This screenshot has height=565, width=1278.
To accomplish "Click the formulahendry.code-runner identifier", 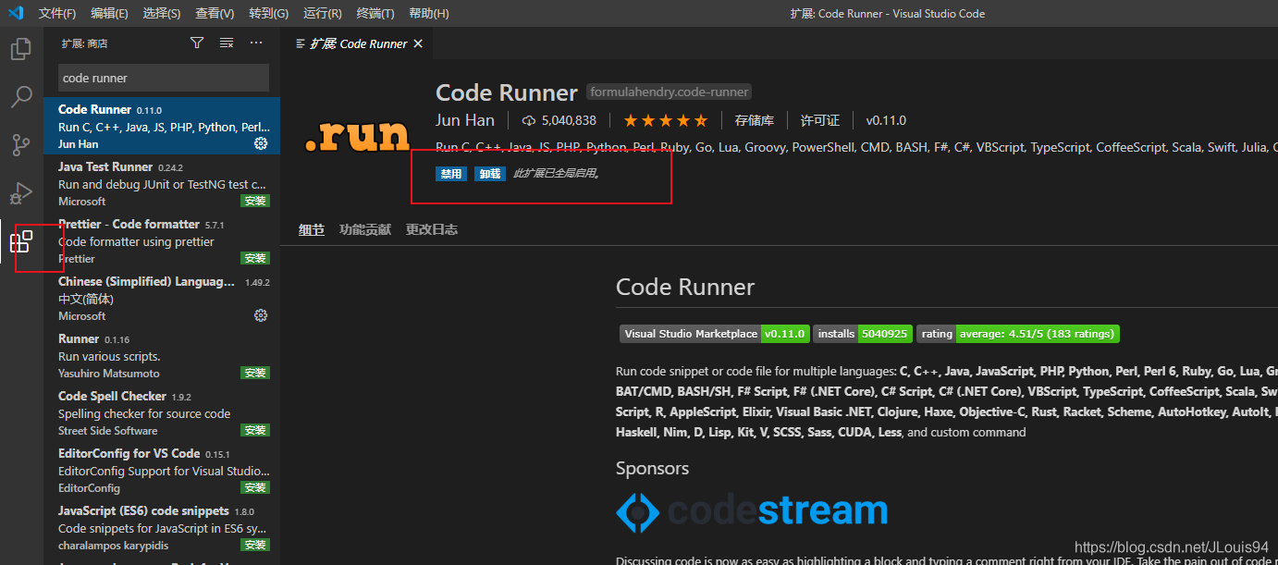I will [670, 92].
